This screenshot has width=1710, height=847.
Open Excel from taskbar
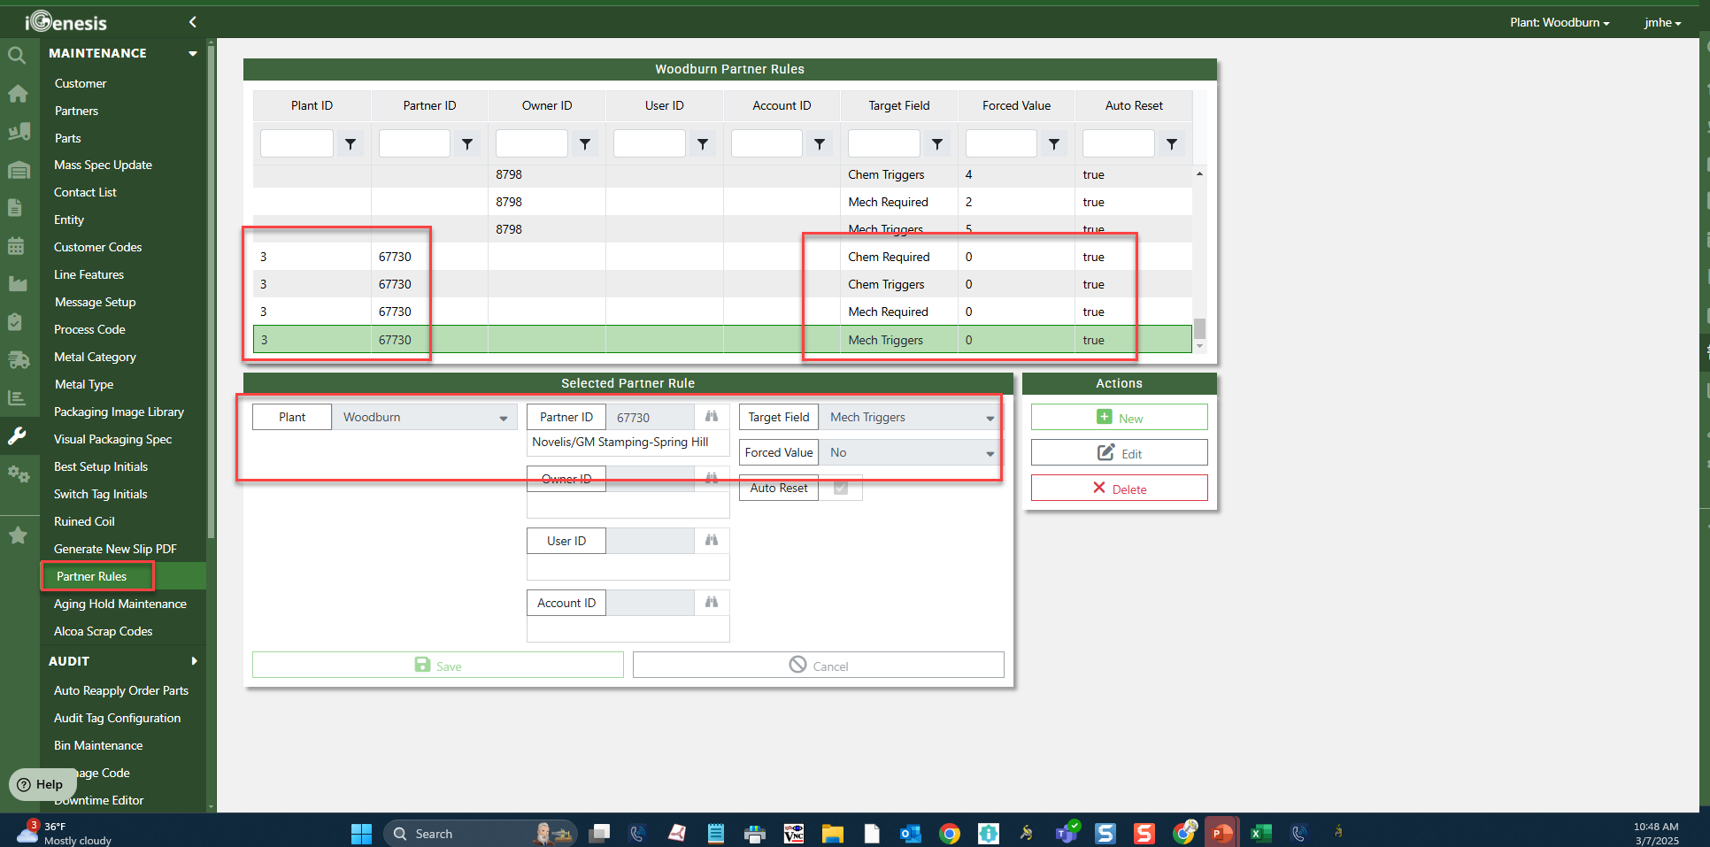1260,833
